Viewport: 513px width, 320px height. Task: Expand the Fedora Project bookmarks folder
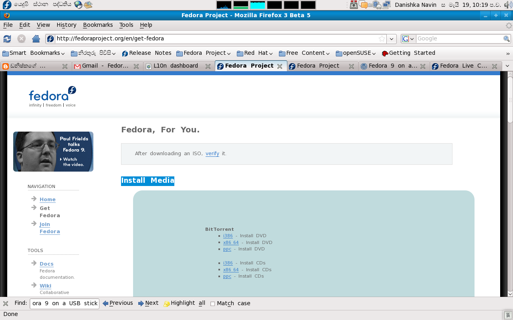204,53
